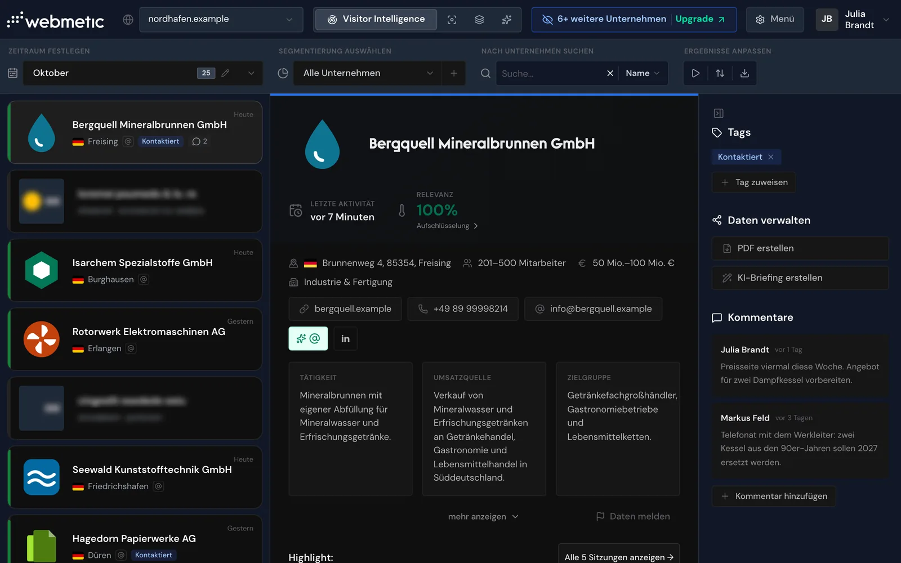
Task: Click the Upgrade link
Action: tap(700, 19)
